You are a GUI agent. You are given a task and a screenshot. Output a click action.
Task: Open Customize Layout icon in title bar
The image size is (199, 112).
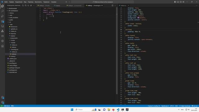click(183, 2)
